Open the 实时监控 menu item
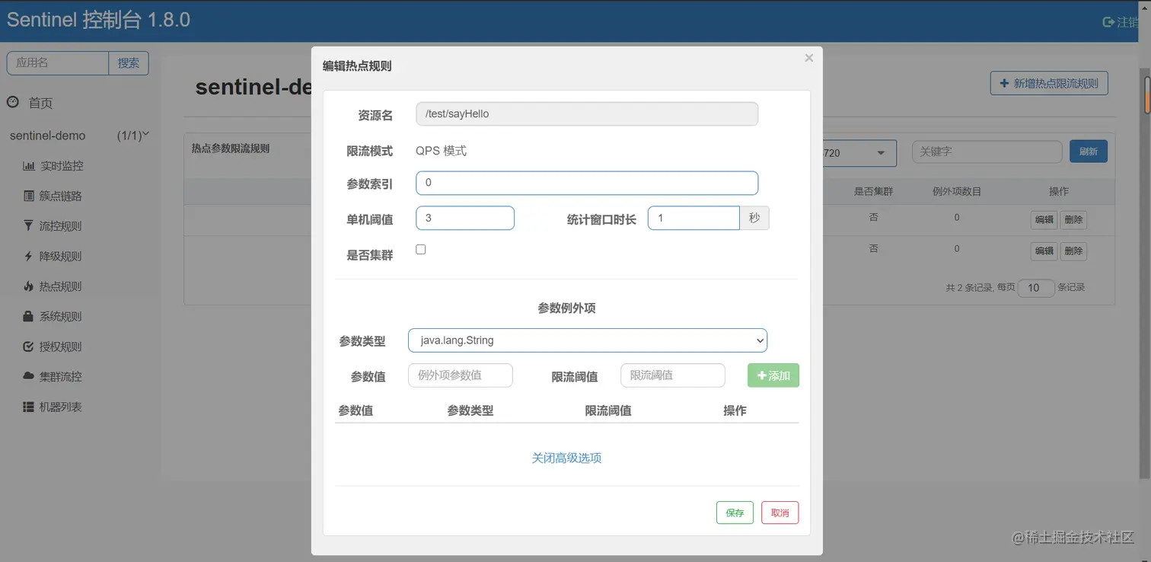1151x562 pixels. point(61,166)
